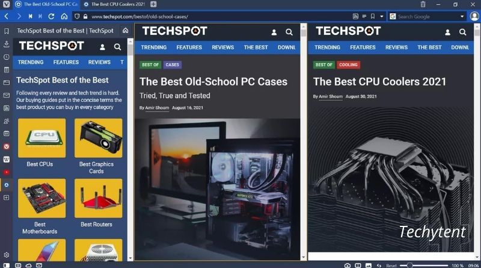Image resolution: width=481 pixels, height=268 pixels.
Task: Adjust the page zoom slider
Action: click(x=424, y=265)
